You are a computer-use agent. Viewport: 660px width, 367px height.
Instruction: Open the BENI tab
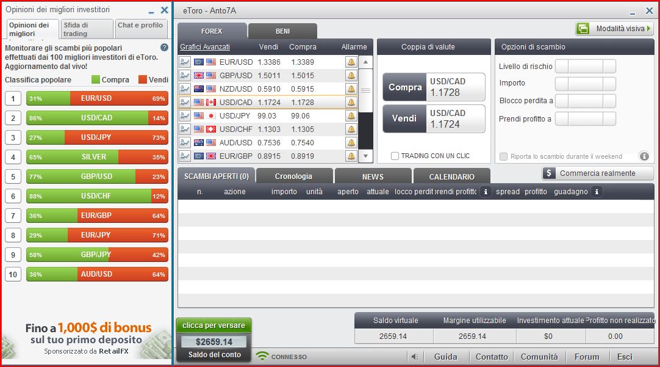[x=282, y=31]
